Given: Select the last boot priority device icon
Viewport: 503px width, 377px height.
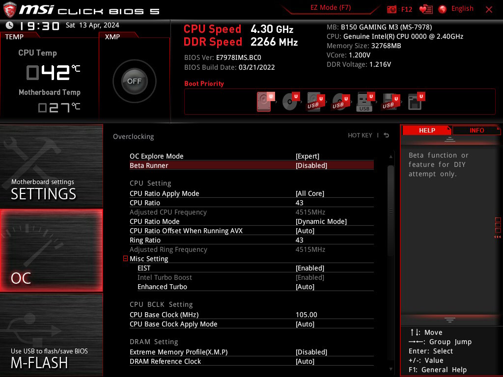Looking at the screenshot, I should pyautogui.click(x=416, y=102).
